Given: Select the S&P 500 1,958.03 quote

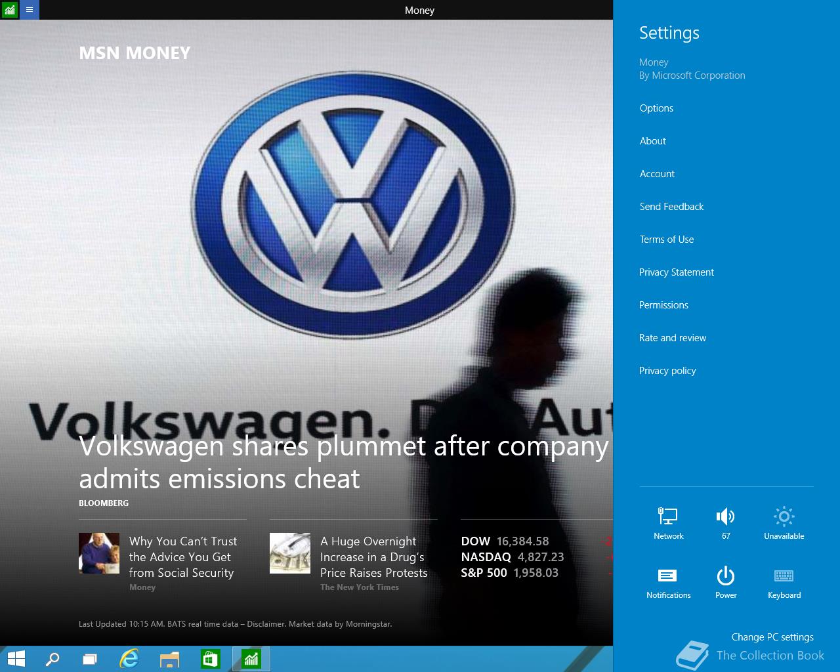Looking at the screenshot, I should [x=509, y=573].
